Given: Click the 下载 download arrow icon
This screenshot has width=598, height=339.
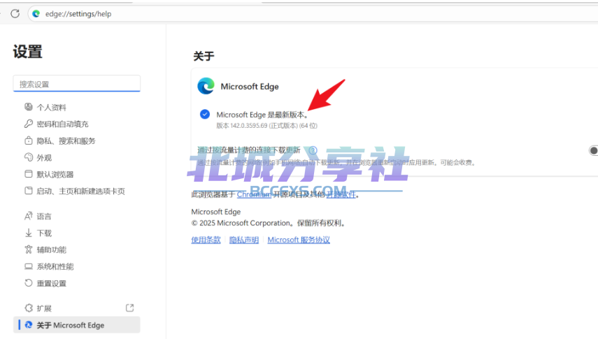Looking at the screenshot, I should 28,233.
